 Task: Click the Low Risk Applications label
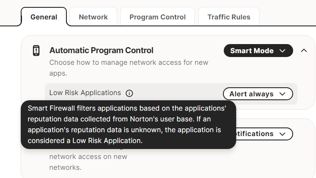click(85, 92)
